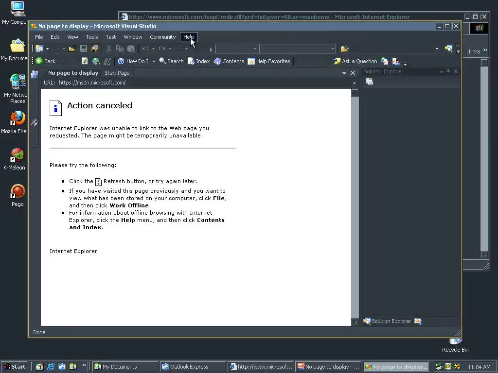Click Internet Explorer quick launch icon
This screenshot has width=498, height=373.
51,367
